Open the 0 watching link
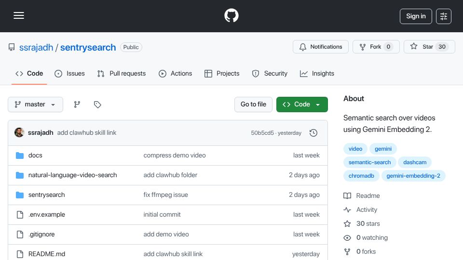Image resolution: width=463 pixels, height=260 pixels. click(366, 237)
